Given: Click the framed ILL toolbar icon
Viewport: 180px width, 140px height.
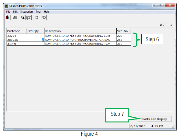Looking at the screenshot, I should (x=29, y=17).
